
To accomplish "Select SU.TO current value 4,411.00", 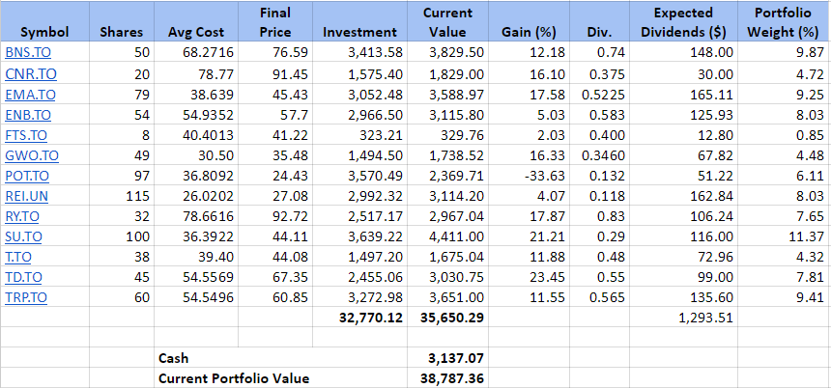I will pyautogui.click(x=447, y=236).
